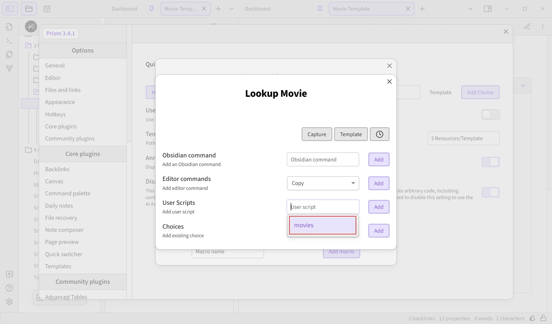Open settings gear icon at bottom left
The image size is (552, 324).
point(9,302)
